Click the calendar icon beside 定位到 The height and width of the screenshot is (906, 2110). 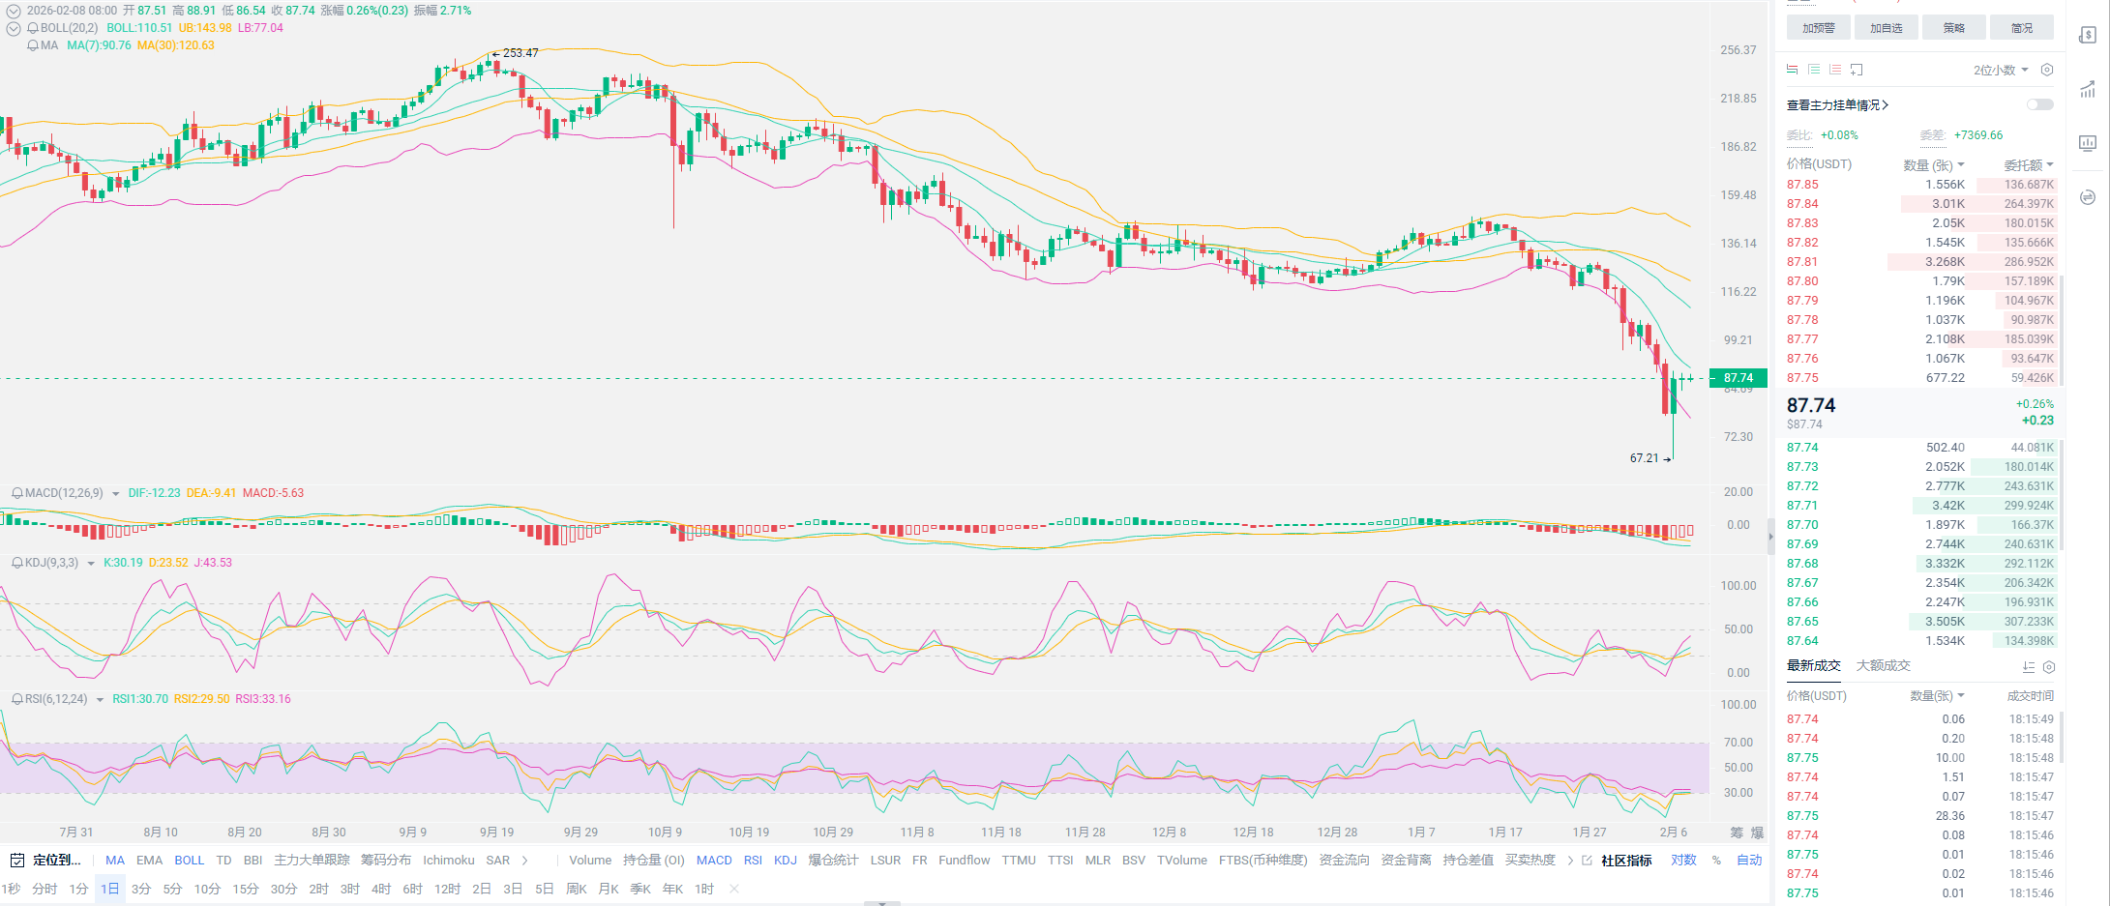[x=17, y=861]
